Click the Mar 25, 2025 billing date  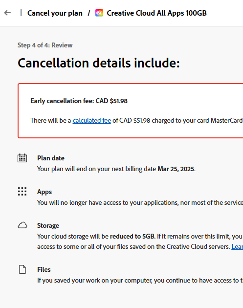click(x=176, y=169)
